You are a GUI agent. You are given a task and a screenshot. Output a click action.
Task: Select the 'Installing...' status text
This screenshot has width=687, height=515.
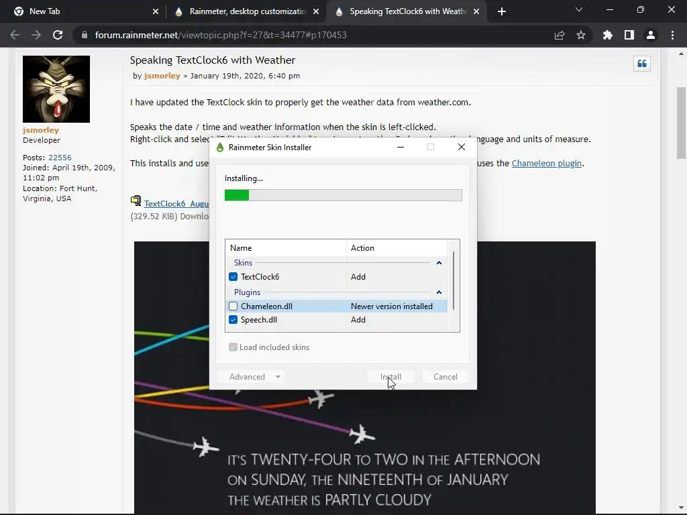click(244, 178)
